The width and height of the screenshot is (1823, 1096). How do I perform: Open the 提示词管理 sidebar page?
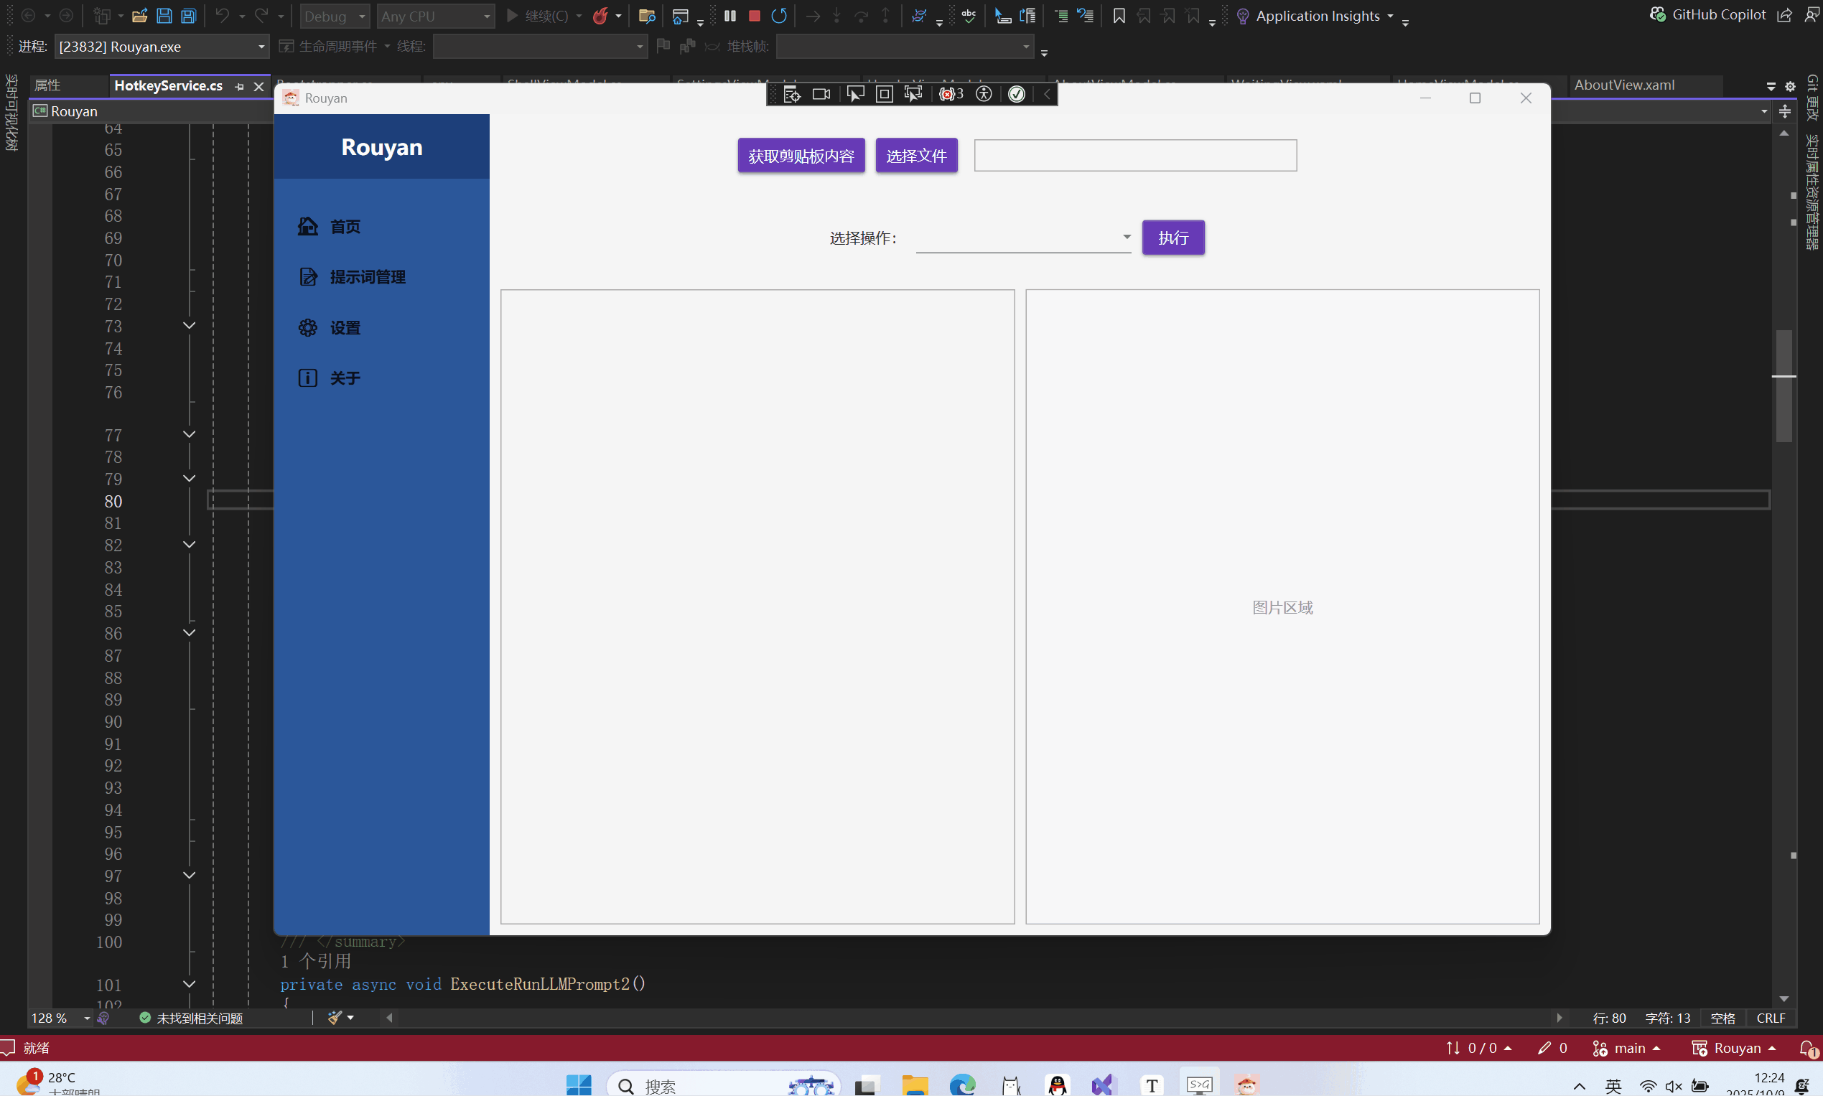[x=367, y=277]
